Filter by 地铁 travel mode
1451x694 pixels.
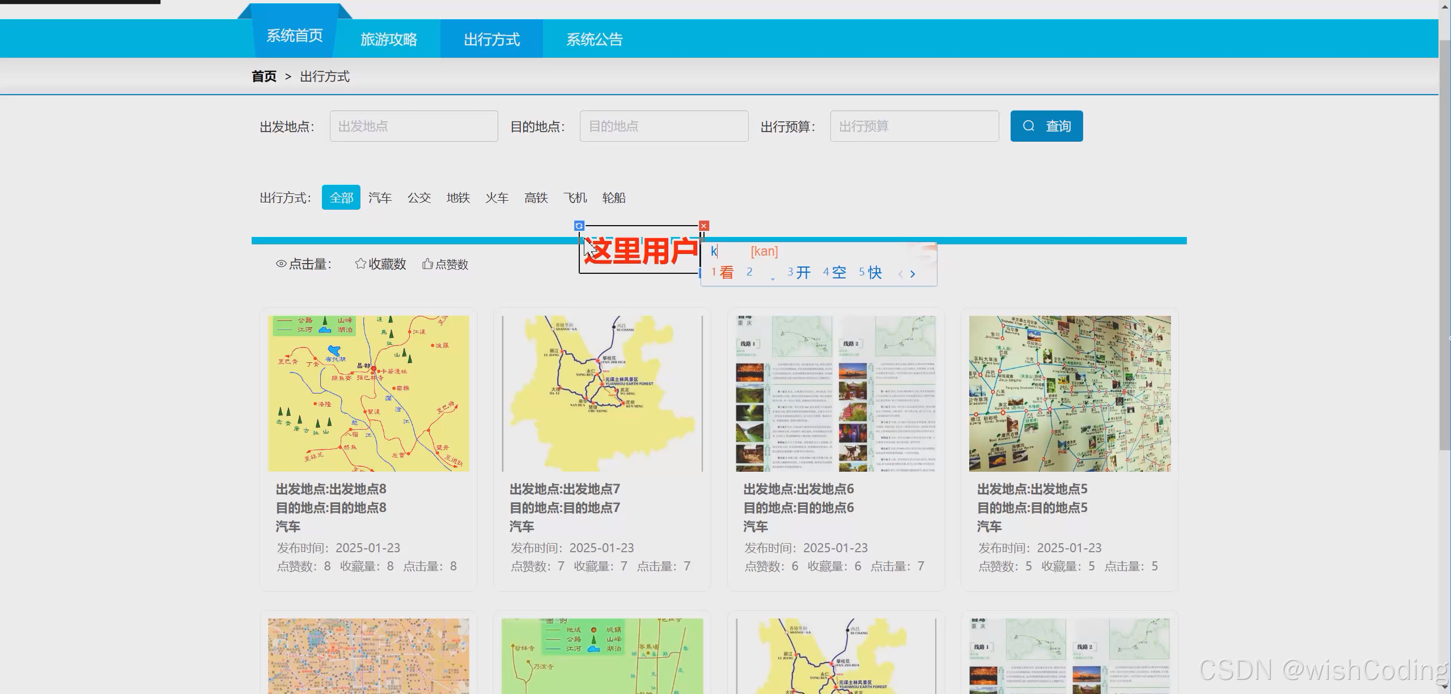tap(458, 197)
